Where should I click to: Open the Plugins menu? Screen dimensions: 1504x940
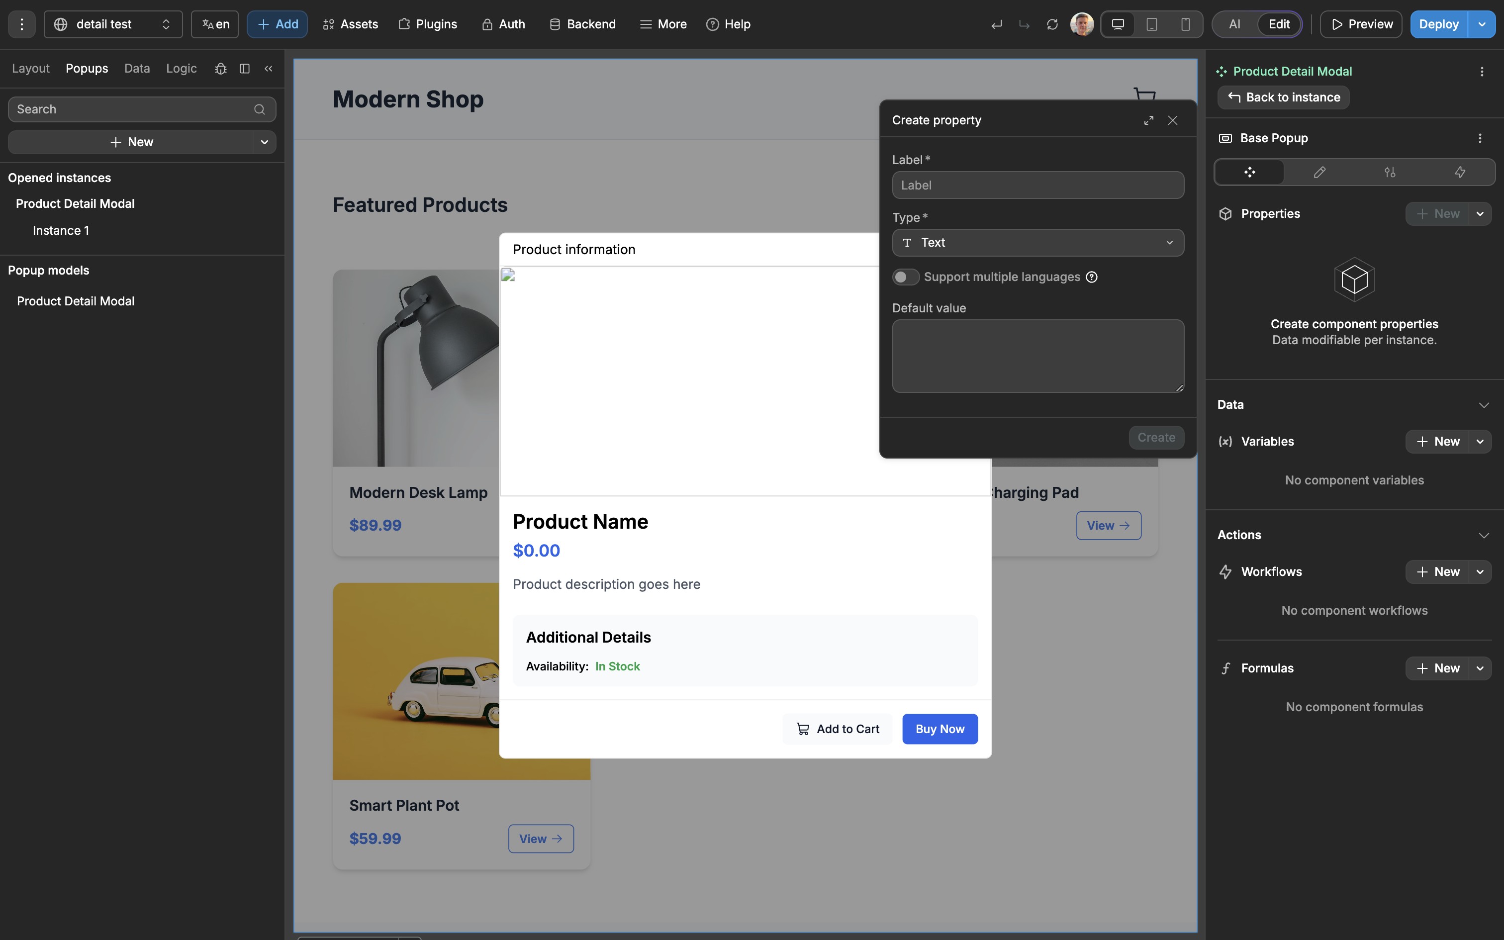pyautogui.click(x=428, y=24)
